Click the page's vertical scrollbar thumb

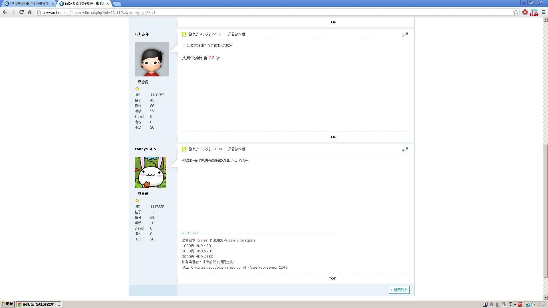545,211
